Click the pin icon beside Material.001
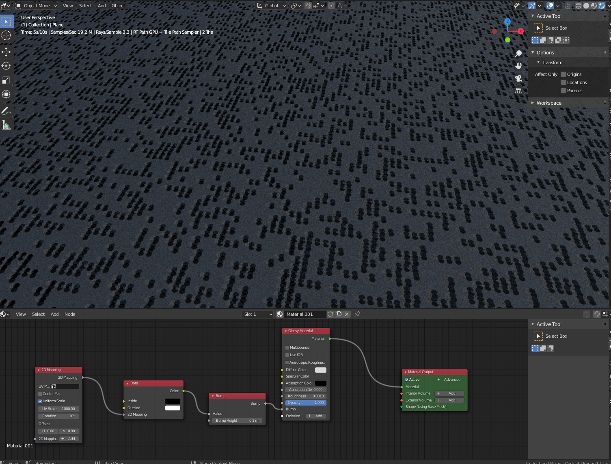The height and width of the screenshot is (464, 611). click(x=357, y=314)
